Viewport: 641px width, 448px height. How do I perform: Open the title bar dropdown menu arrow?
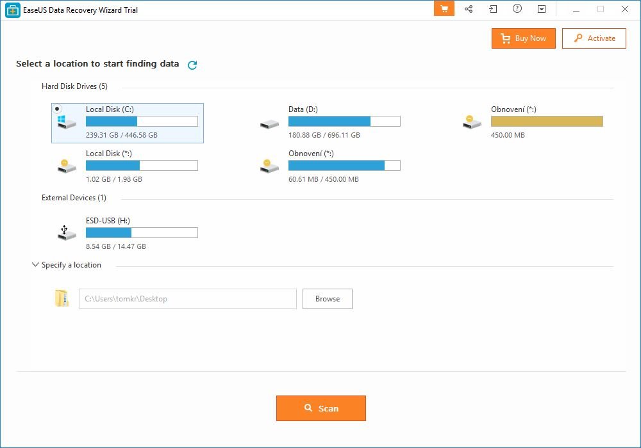click(x=542, y=9)
